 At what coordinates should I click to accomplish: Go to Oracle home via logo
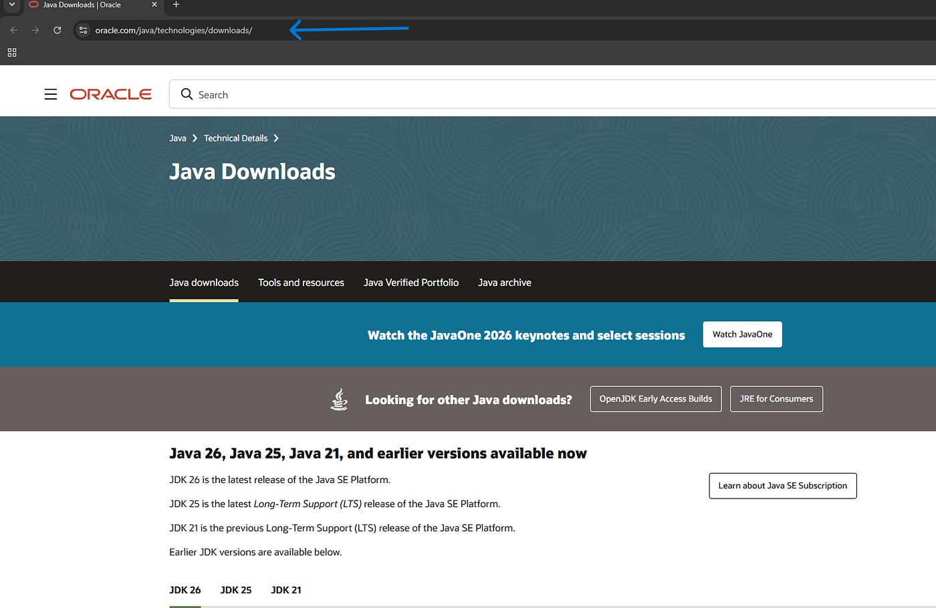pos(111,94)
